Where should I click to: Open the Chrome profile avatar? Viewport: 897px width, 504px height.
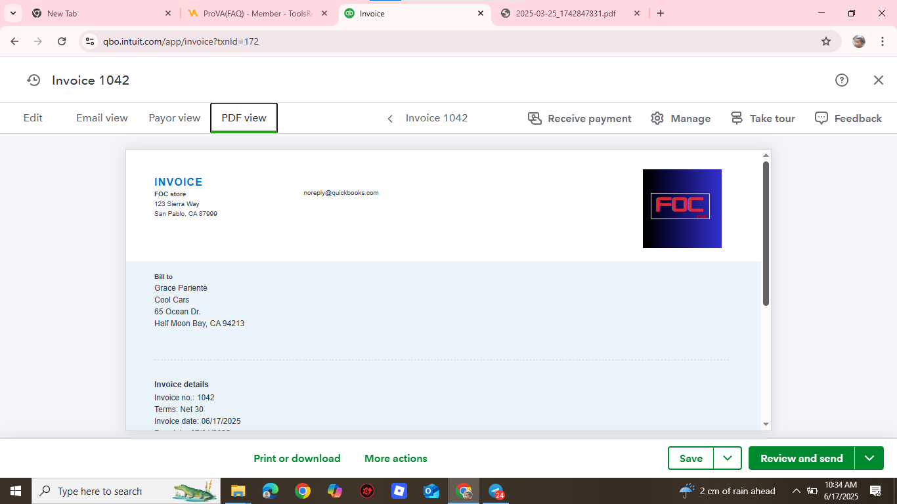pos(859,41)
